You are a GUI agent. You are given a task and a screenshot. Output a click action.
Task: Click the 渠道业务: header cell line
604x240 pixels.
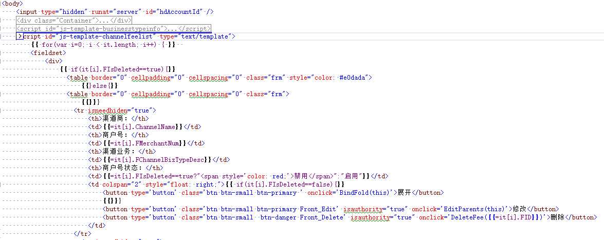(x=122, y=151)
